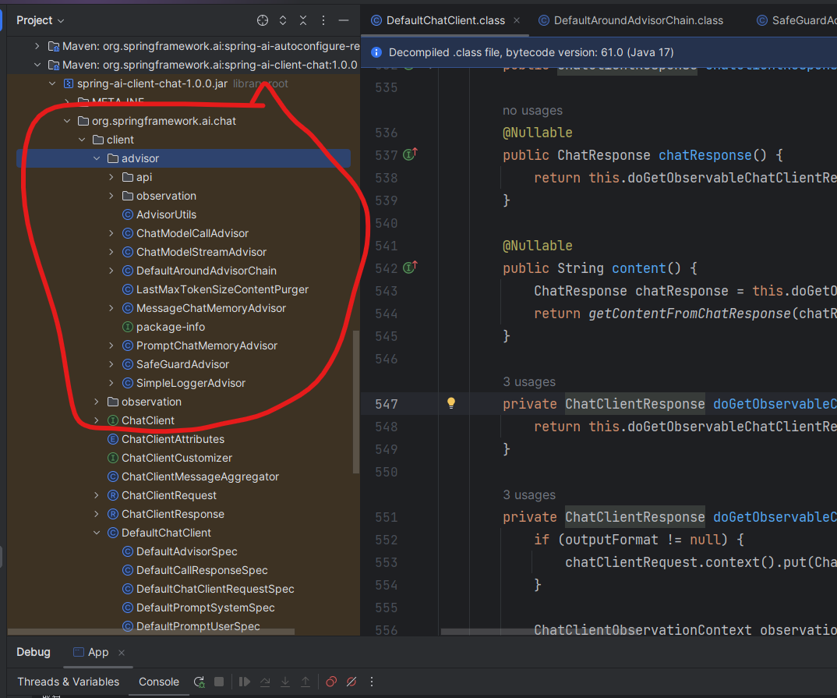Toggle Mute Breakpoints icon
The width and height of the screenshot is (837, 698).
pos(351,682)
